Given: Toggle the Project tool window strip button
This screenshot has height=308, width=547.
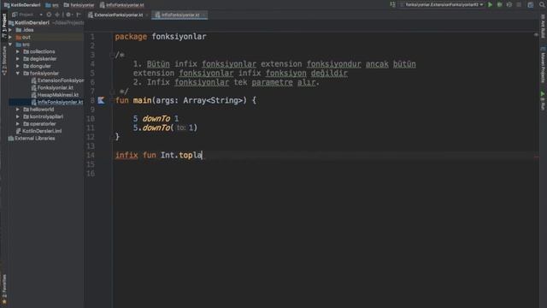Looking at the screenshot, I should [4, 25].
